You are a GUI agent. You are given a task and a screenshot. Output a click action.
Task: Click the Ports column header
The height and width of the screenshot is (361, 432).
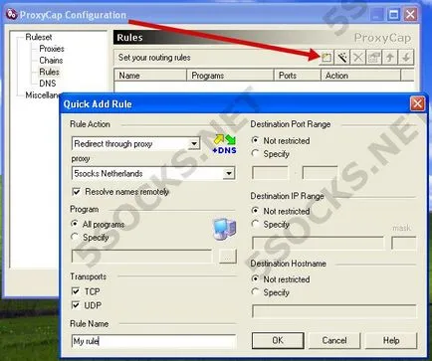tap(298, 76)
